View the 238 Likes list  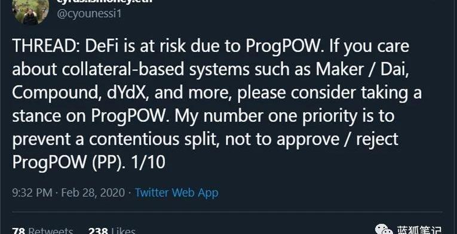[x=112, y=231]
